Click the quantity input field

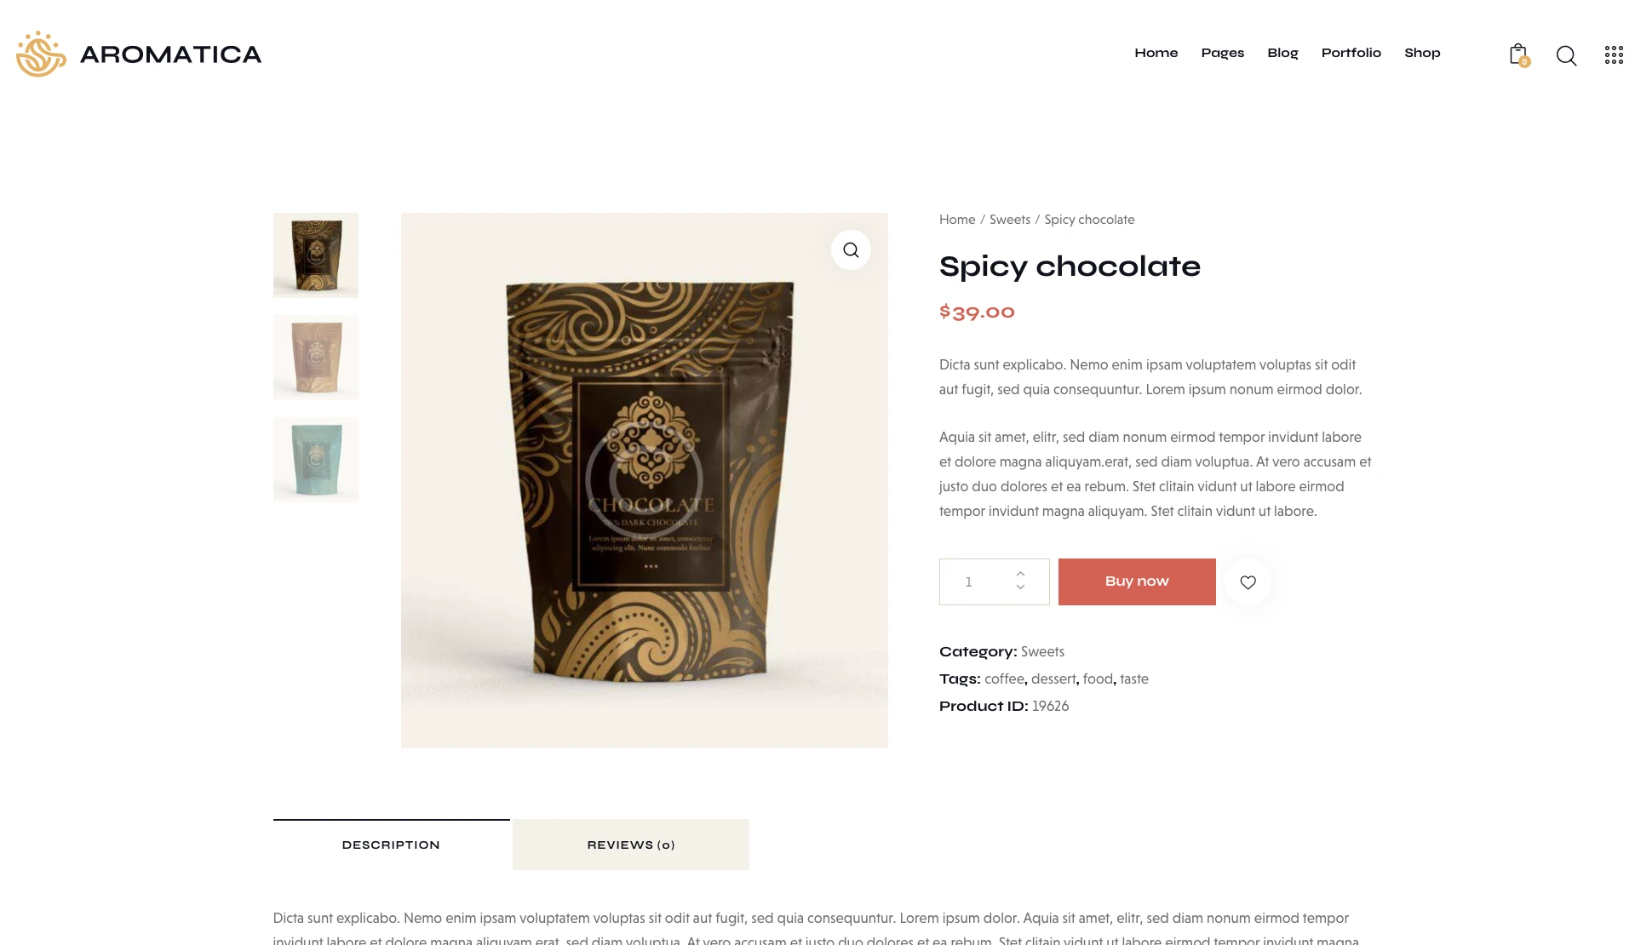click(977, 581)
